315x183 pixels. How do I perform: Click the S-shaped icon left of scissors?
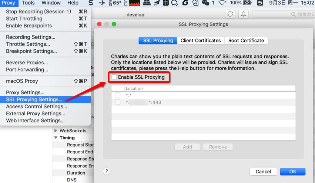(91, 3)
